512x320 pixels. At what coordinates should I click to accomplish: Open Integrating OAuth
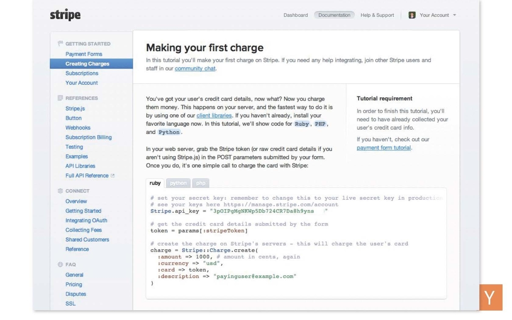[86, 221]
